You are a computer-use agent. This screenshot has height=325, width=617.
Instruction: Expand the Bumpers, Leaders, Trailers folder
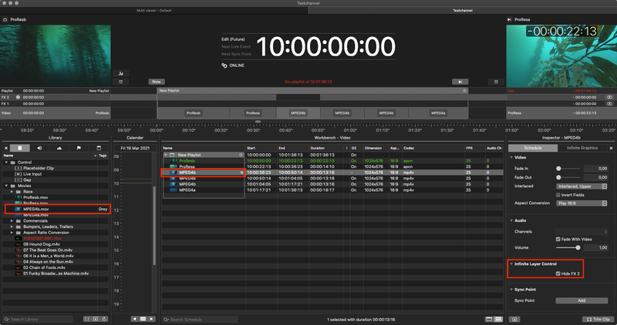(12, 226)
